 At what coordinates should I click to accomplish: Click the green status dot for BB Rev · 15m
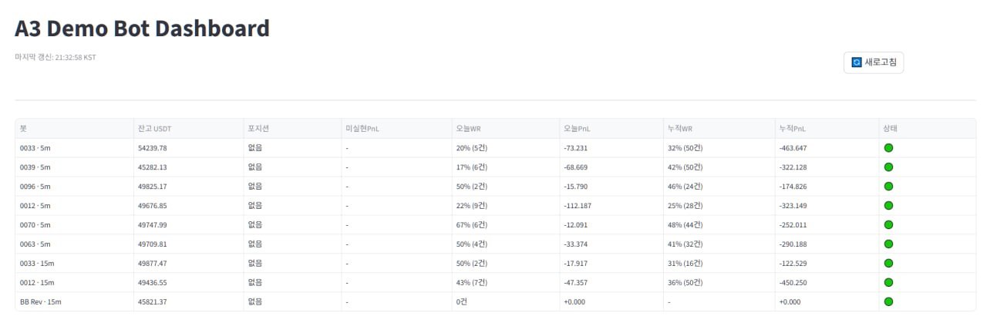pos(888,301)
